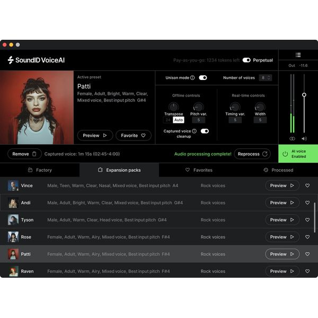
Task: Show Unison mode info icon
Action: click(192, 78)
